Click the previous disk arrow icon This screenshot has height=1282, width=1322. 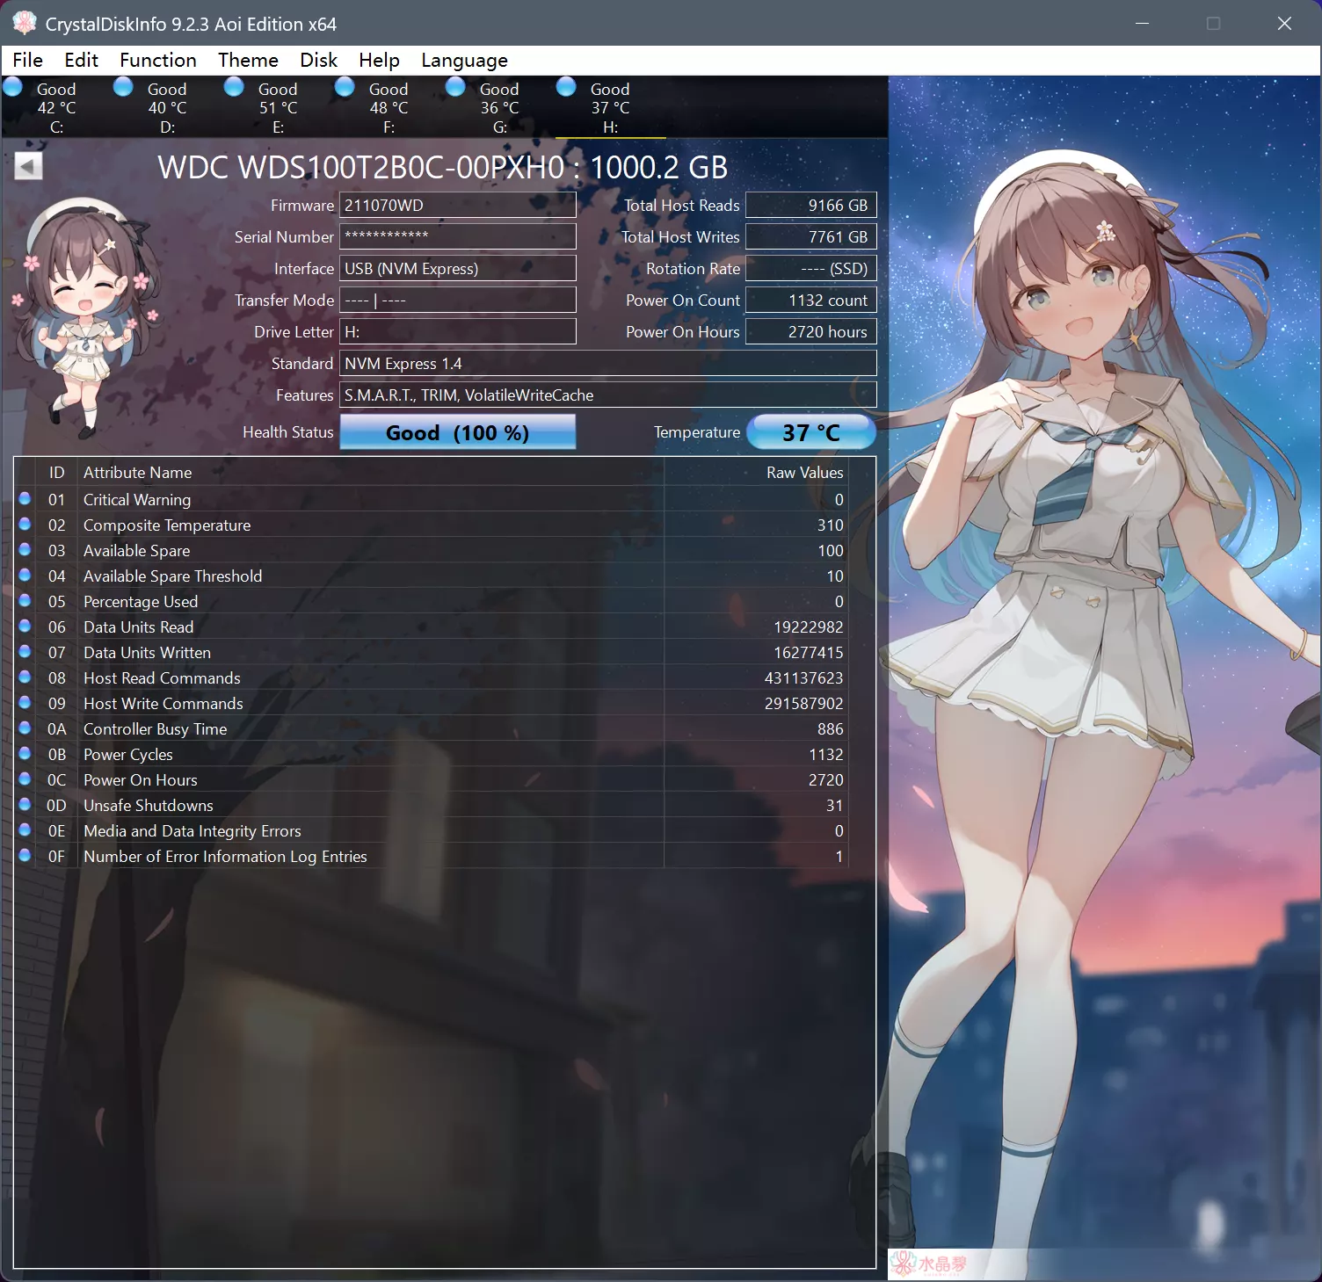tap(28, 166)
